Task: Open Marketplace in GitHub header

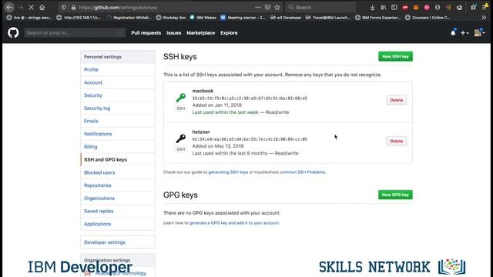Action: 200,32
